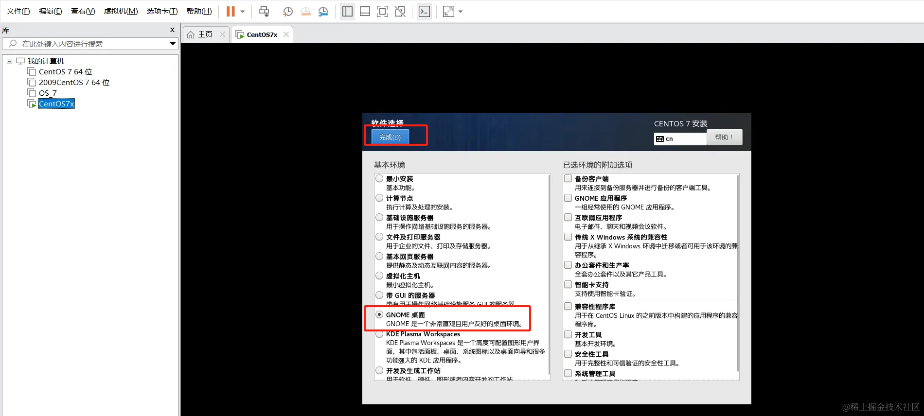Image resolution: width=924 pixels, height=416 pixels.
Task: Check the 系统管理工具 checkbox
Action: click(568, 373)
